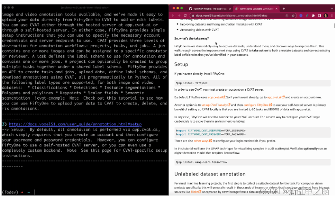335x199 pixels.
Task: Go back in the browser
Action: coord(173,15)
